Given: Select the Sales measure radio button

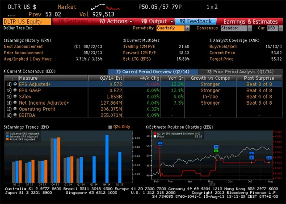Looking at the screenshot, I should [x=15, y=96].
